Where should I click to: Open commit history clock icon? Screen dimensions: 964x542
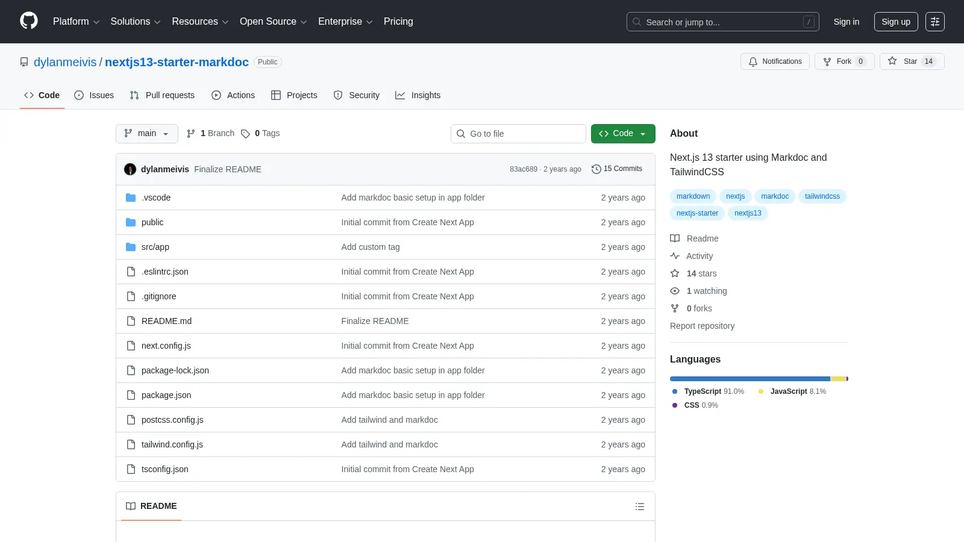(596, 169)
